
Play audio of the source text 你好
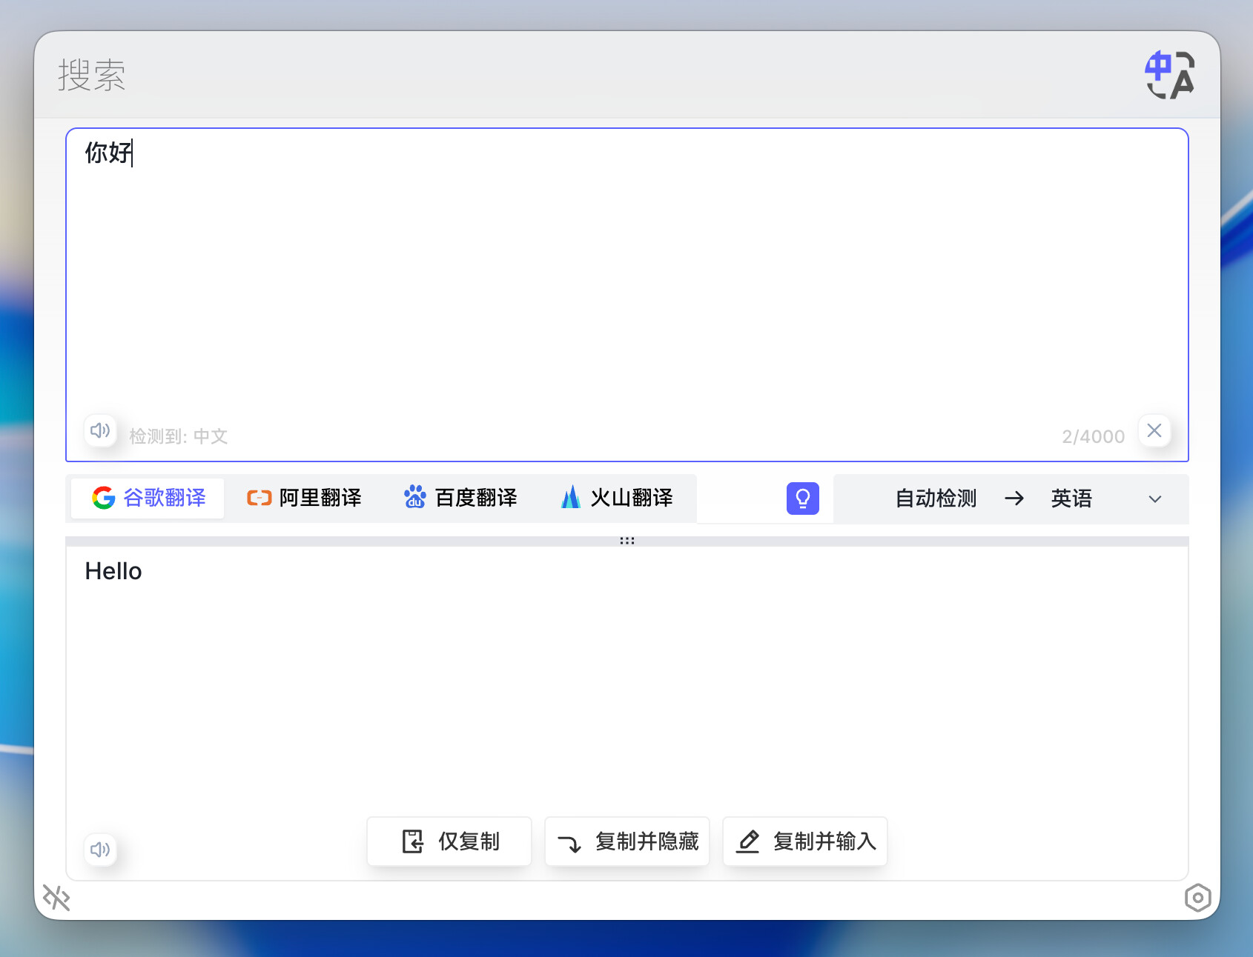[x=100, y=430]
